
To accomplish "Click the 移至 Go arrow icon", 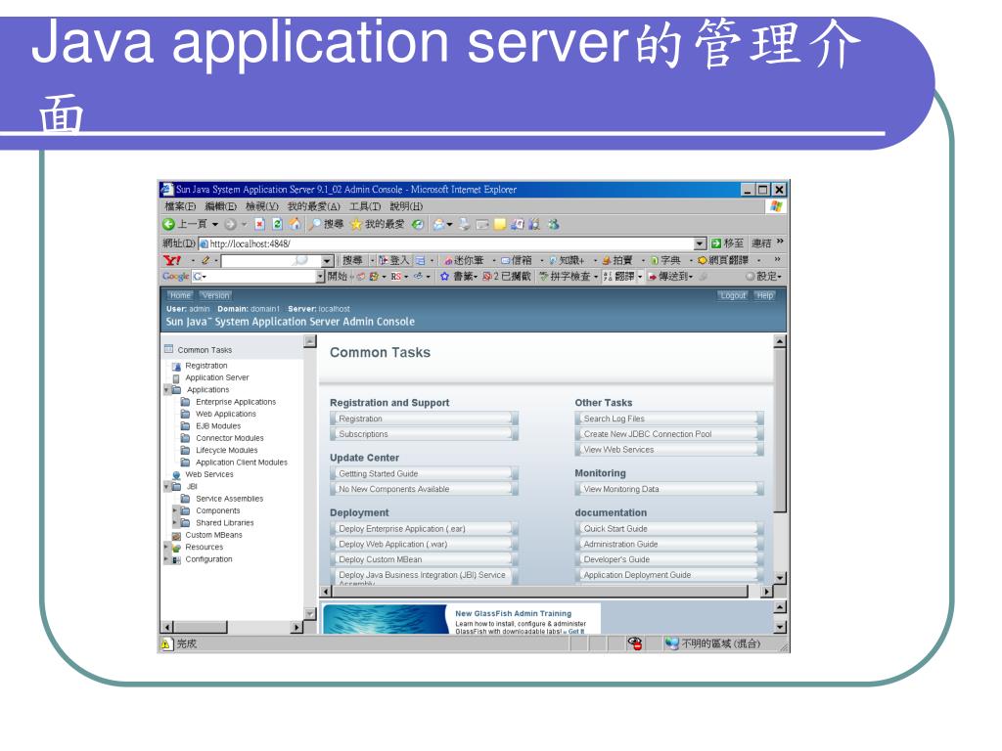I will tap(716, 243).
